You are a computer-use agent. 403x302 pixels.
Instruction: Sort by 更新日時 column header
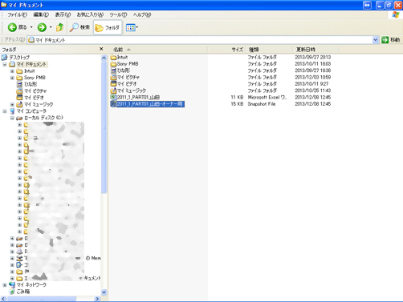coord(316,50)
